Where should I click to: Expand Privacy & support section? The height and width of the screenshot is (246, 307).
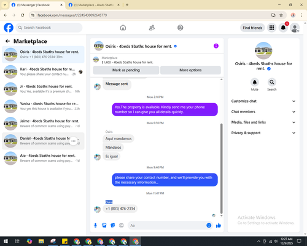coord(263,133)
